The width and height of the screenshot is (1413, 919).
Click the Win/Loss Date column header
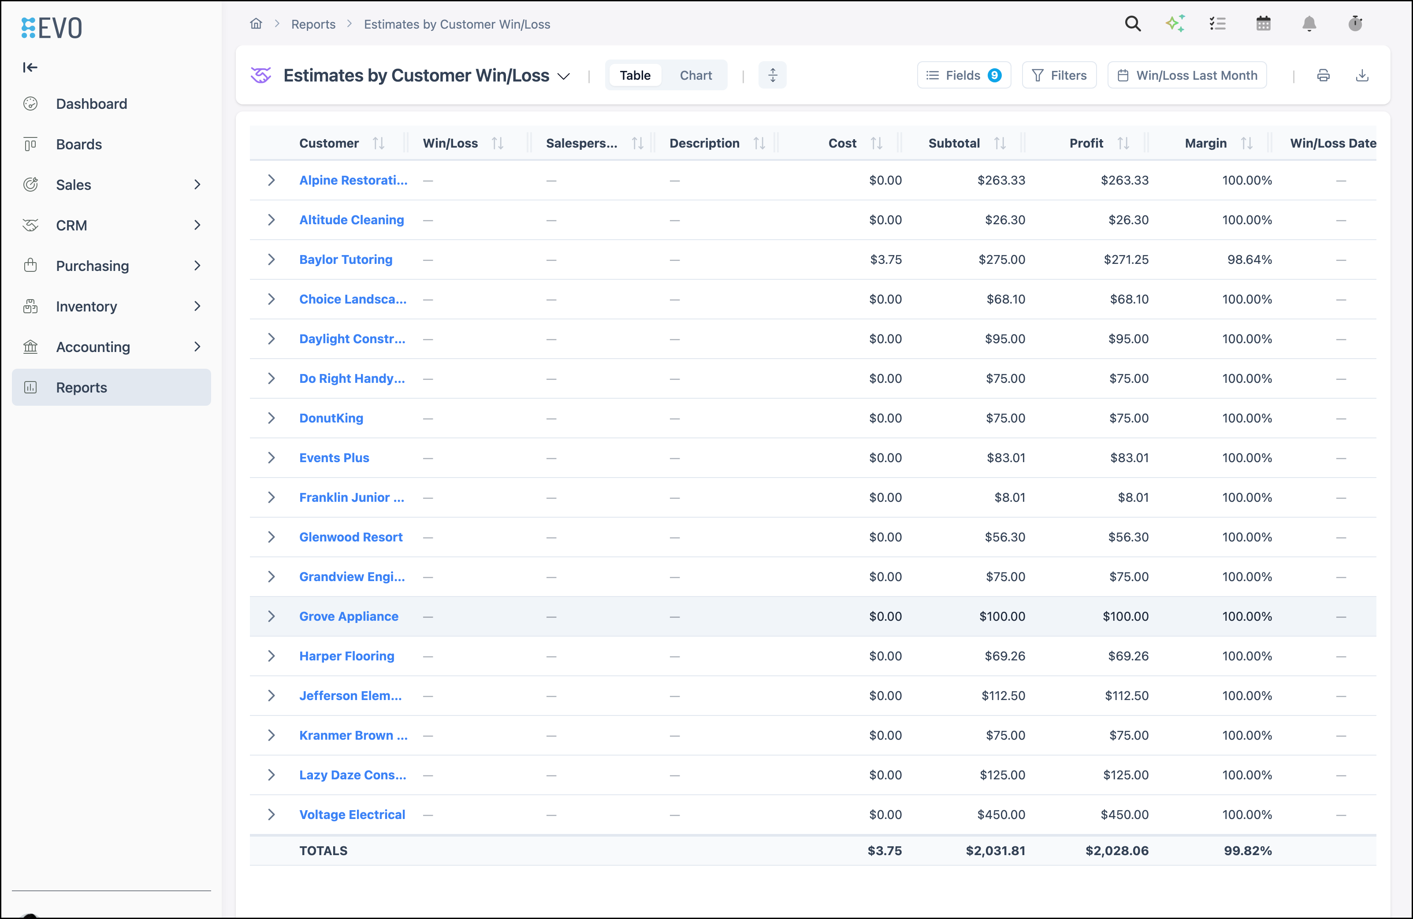1333,143
